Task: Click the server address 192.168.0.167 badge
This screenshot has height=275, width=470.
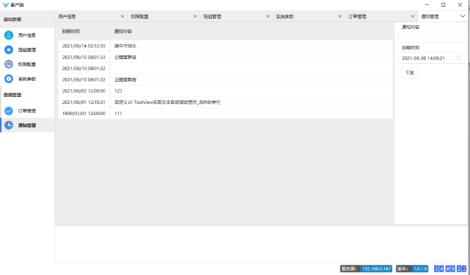Action: point(376,268)
